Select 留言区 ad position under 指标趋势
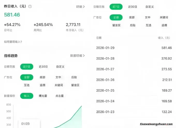The image size is (176, 128). coord(75,85)
